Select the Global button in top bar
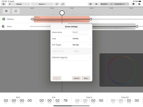The image size is (143, 107). [x=19, y=4]
